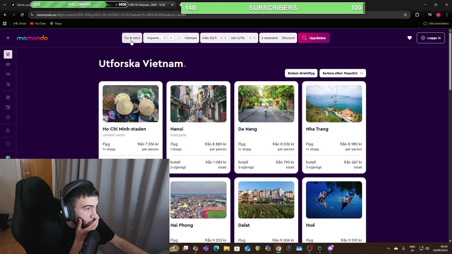Select the hotel bed icon in sidebar
The height and width of the screenshot is (254, 452).
point(8,64)
